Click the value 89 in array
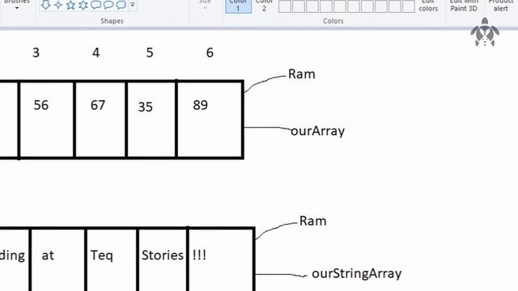 pos(200,105)
